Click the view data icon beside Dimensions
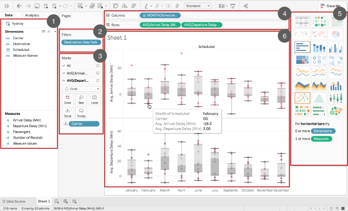Screen dimensions: 348x211 44,32
